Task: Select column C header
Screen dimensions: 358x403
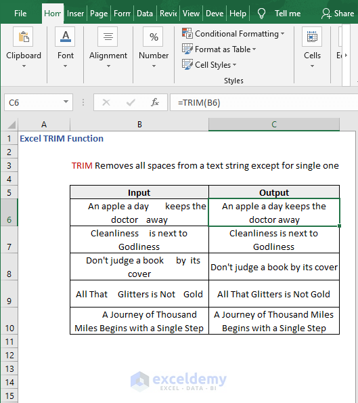Action: [x=274, y=125]
